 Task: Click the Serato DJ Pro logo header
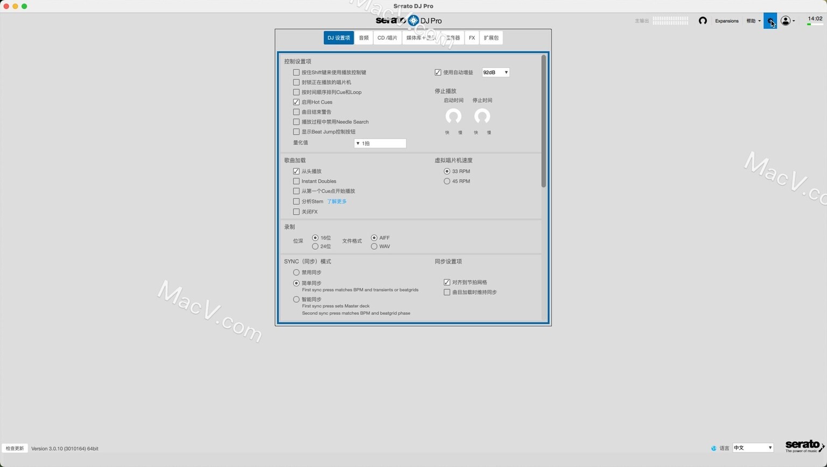coord(409,20)
